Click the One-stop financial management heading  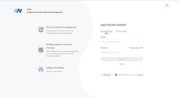click(x=61, y=27)
